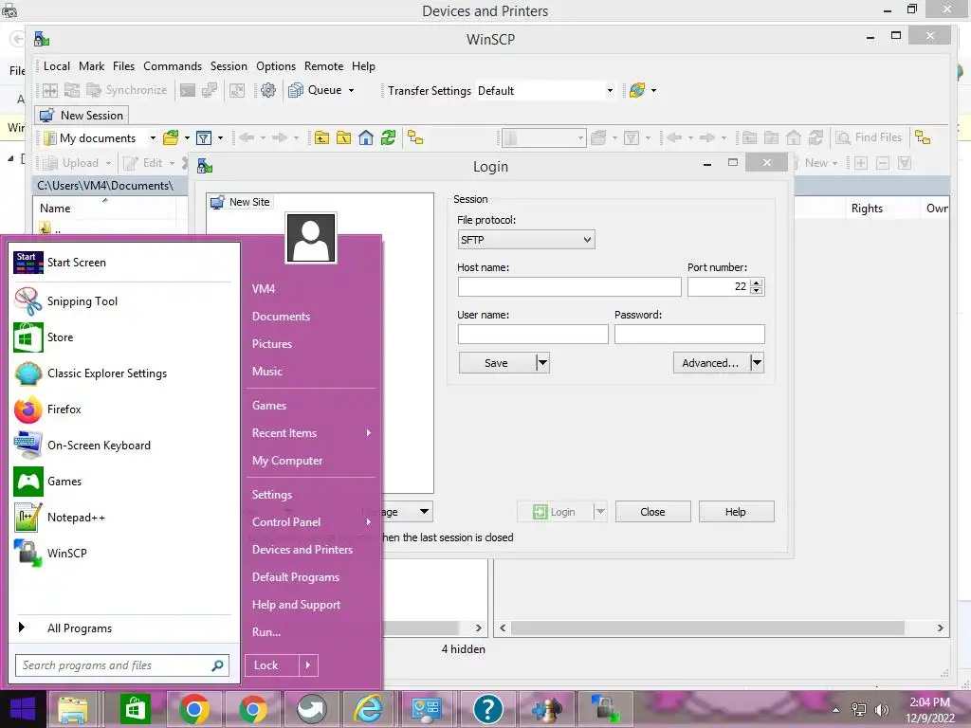Click the search magnifier in the Start menu
The image size is (971, 728).
tap(217, 665)
